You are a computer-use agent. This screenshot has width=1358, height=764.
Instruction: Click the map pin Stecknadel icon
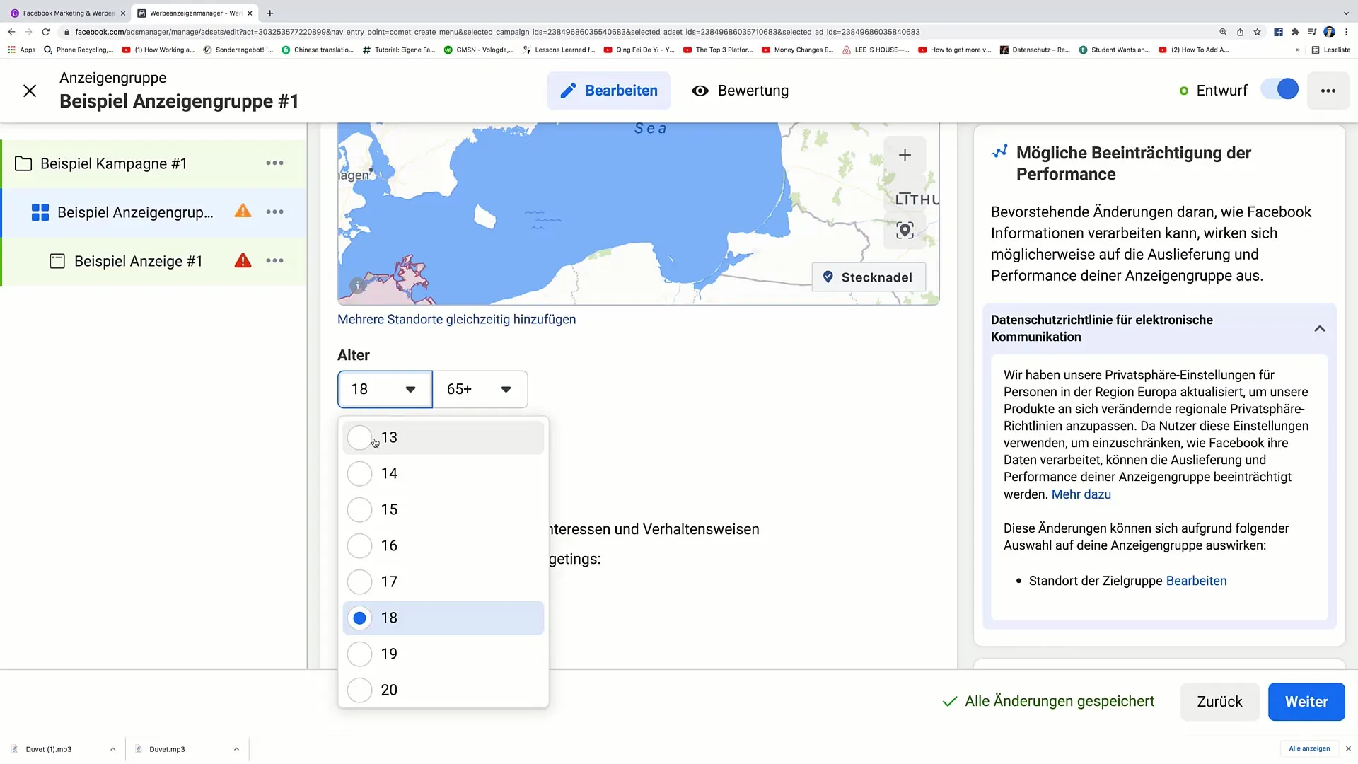coord(828,277)
